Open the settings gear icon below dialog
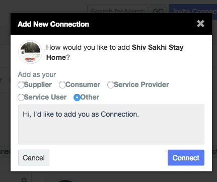 (x=24, y=179)
